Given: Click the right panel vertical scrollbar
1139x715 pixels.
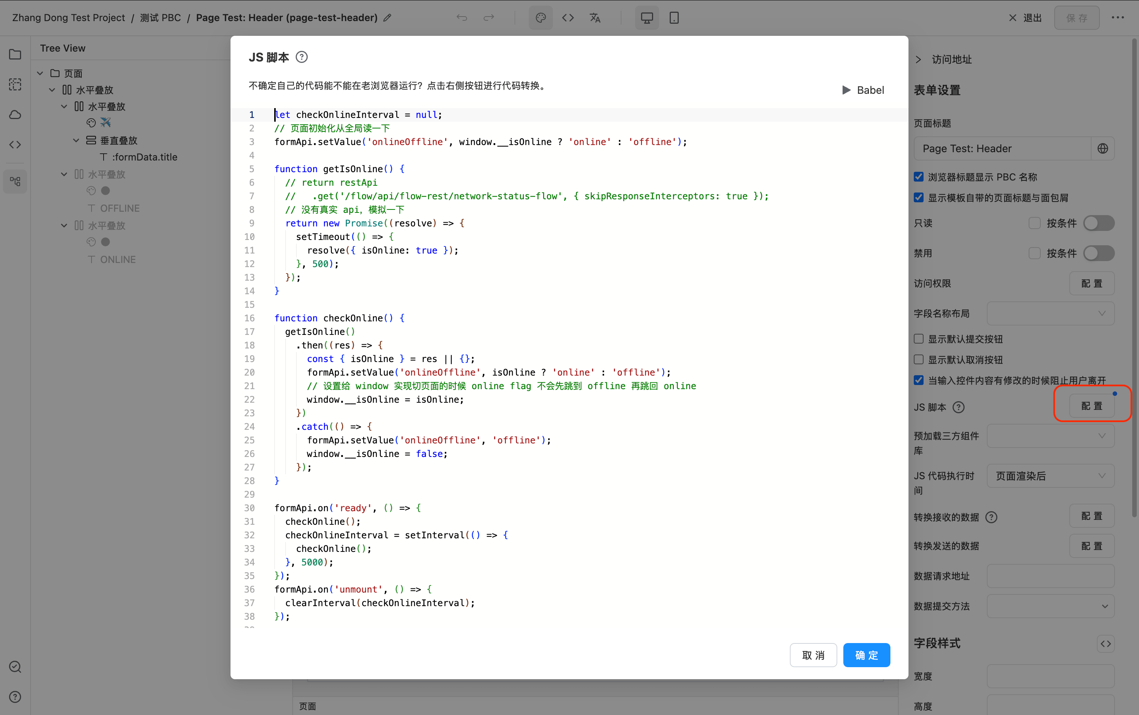Looking at the screenshot, I should coord(1134,278).
